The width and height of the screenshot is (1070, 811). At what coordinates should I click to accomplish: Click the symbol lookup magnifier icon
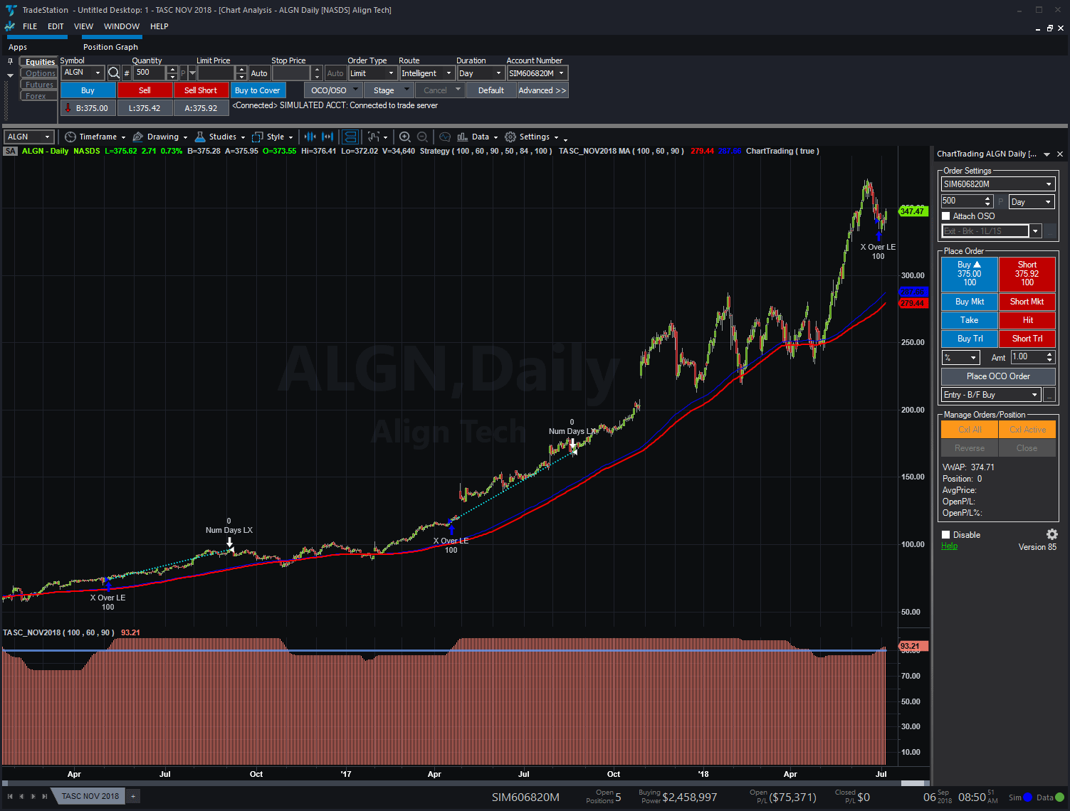click(114, 73)
